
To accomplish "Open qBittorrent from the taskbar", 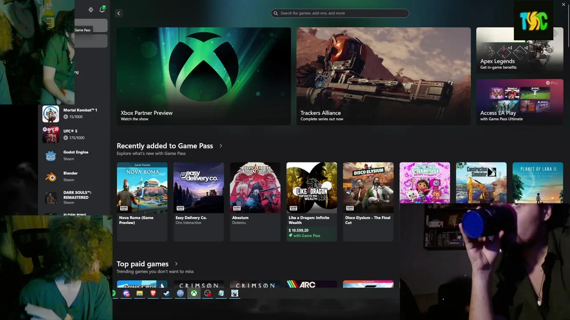I will click(x=180, y=293).
